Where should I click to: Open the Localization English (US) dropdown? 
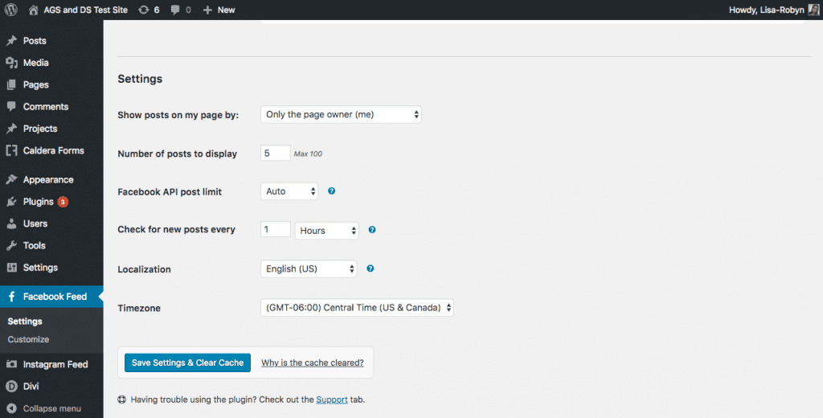coord(309,268)
